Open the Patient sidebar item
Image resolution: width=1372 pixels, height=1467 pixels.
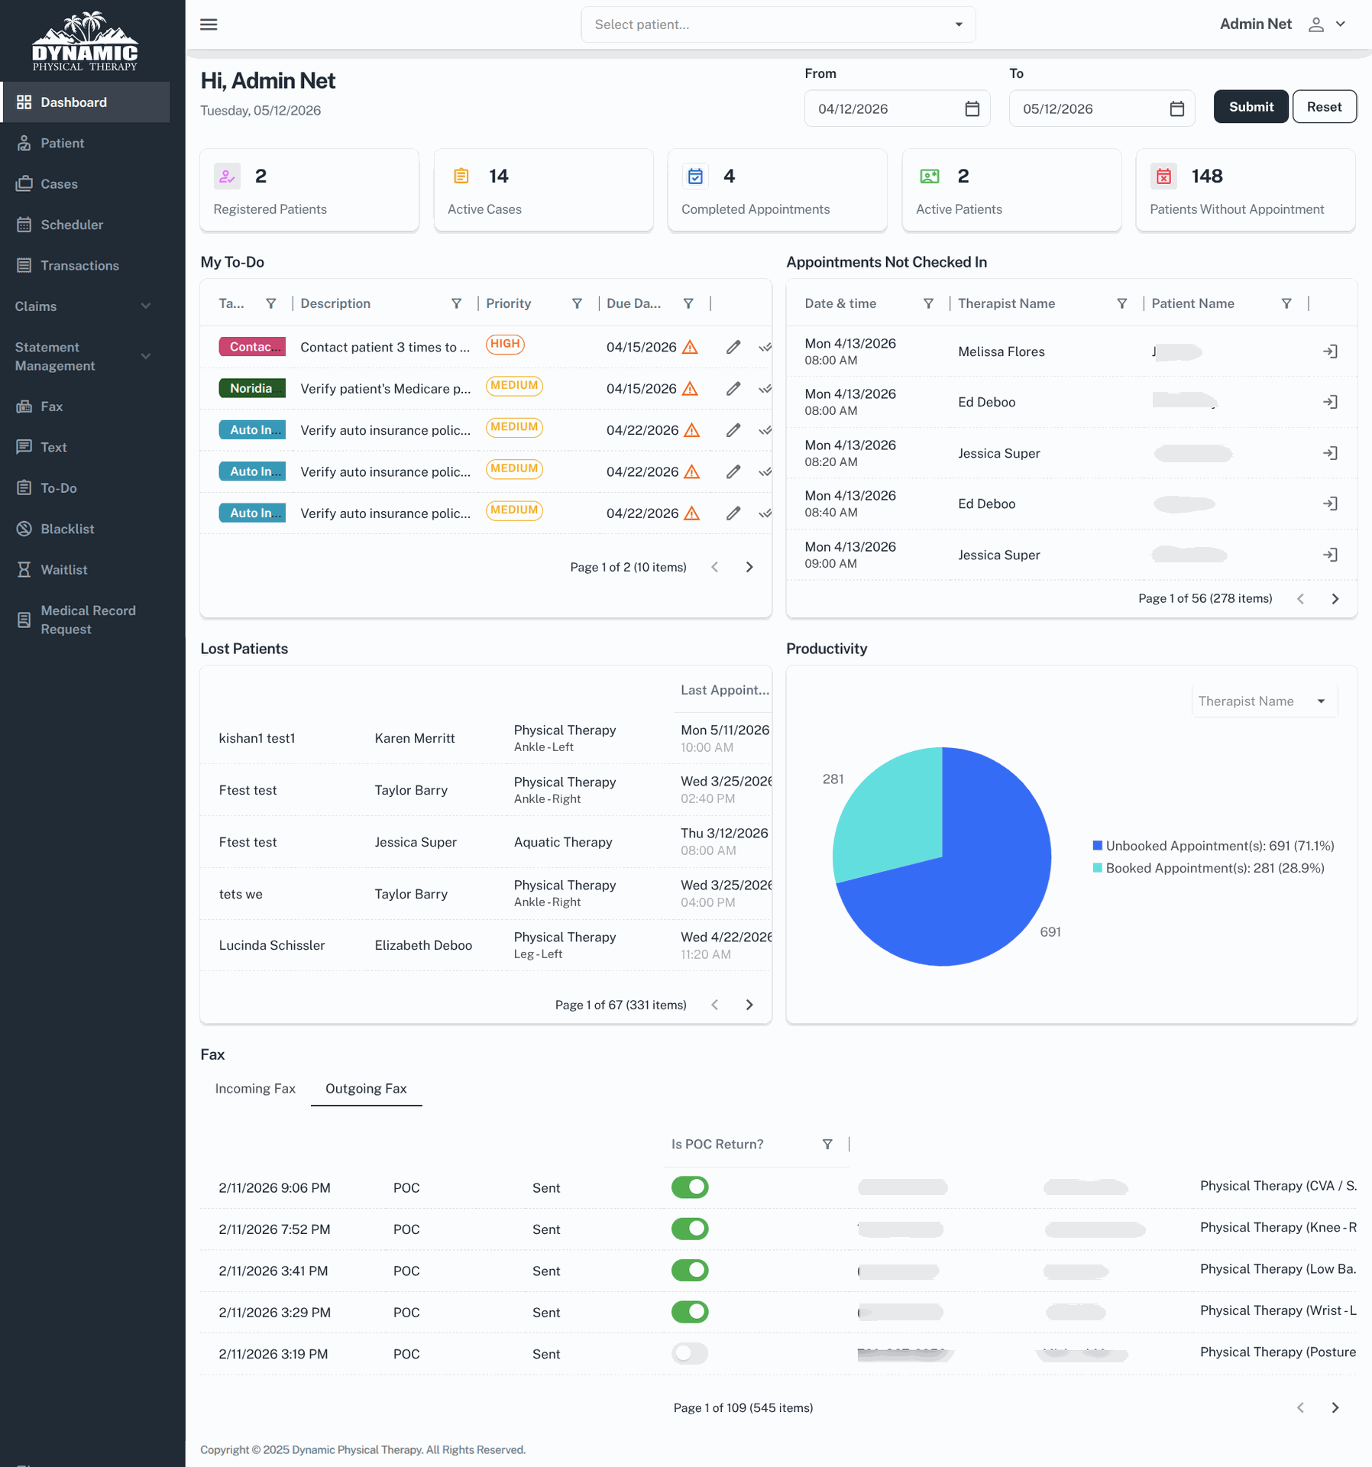tap(85, 143)
